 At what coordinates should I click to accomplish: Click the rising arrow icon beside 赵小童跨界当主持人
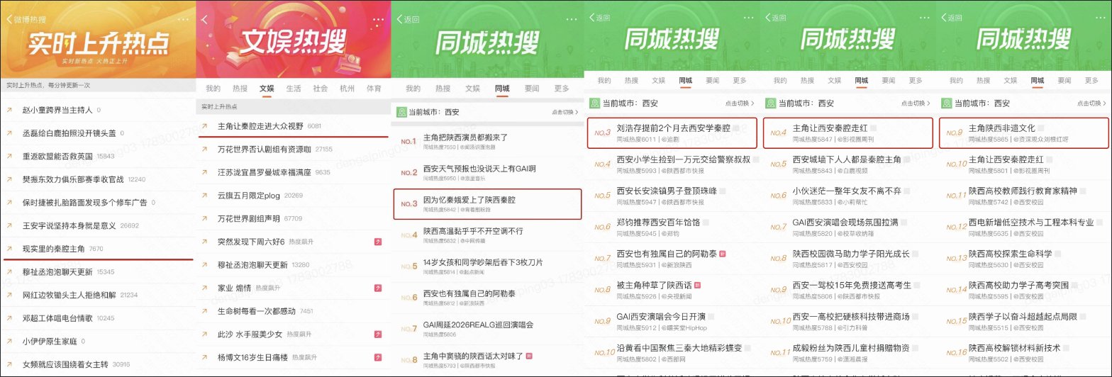click(9, 111)
